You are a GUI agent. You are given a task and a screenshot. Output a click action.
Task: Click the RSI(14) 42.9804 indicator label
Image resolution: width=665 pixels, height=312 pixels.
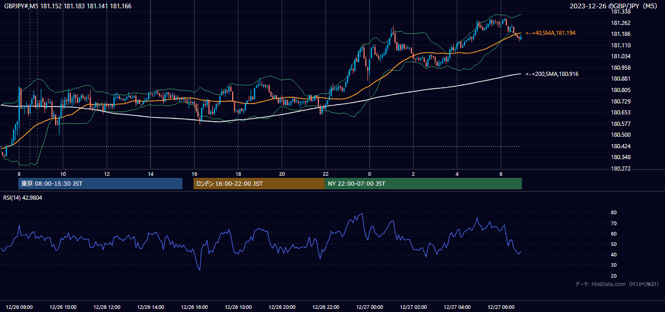click(23, 198)
